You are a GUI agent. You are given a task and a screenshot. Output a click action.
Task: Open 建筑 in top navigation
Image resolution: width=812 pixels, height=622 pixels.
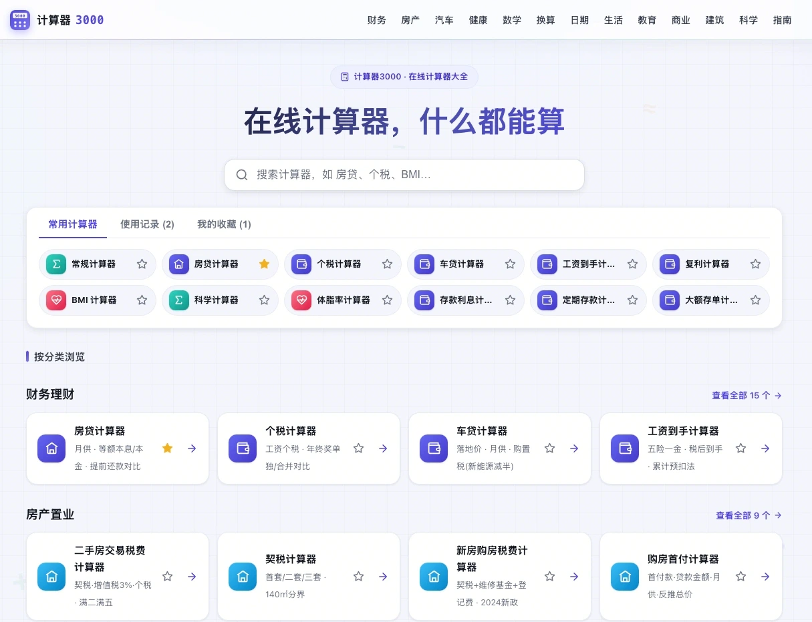(715, 20)
